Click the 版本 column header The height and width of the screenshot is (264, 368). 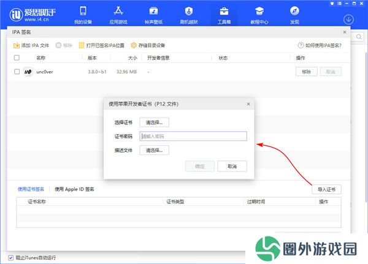pyautogui.click(x=92, y=58)
